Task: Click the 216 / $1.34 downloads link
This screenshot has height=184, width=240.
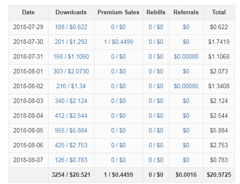Action: tap(71, 86)
